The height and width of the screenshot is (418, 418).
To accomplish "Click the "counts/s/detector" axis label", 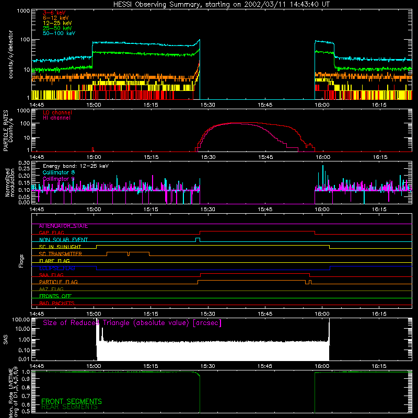I will point(10,54).
